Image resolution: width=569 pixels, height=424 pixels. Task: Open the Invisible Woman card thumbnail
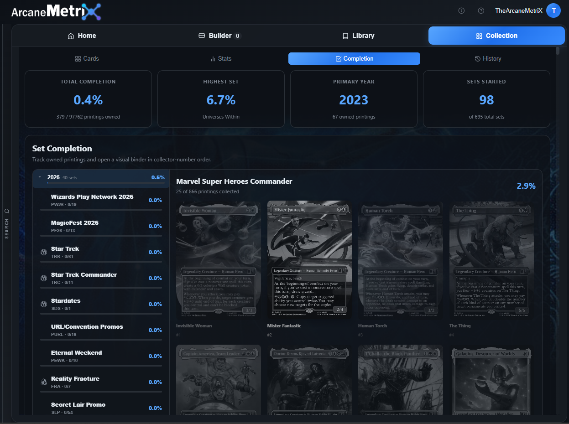pos(219,260)
